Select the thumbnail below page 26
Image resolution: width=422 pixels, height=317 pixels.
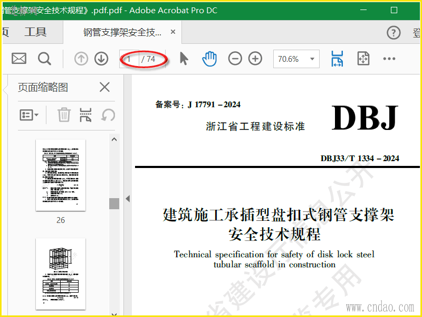[x=61, y=274]
